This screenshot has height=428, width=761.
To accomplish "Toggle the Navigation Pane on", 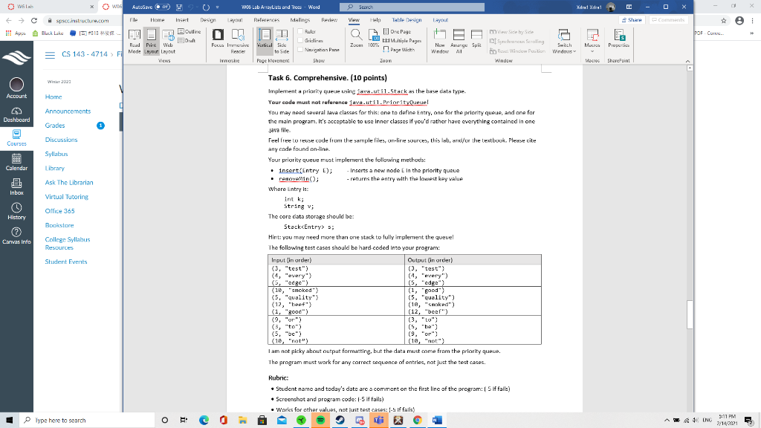I will coord(300,49).
